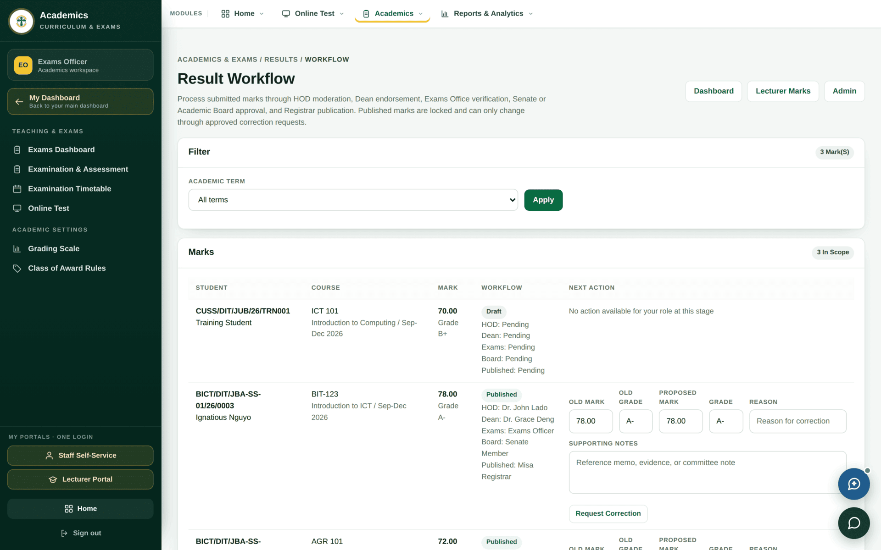
Task: Click the Old Grade field for BIT-123
Action: point(636,421)
